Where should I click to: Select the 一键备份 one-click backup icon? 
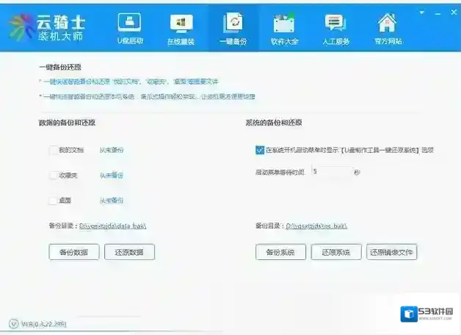coord(233,28)
